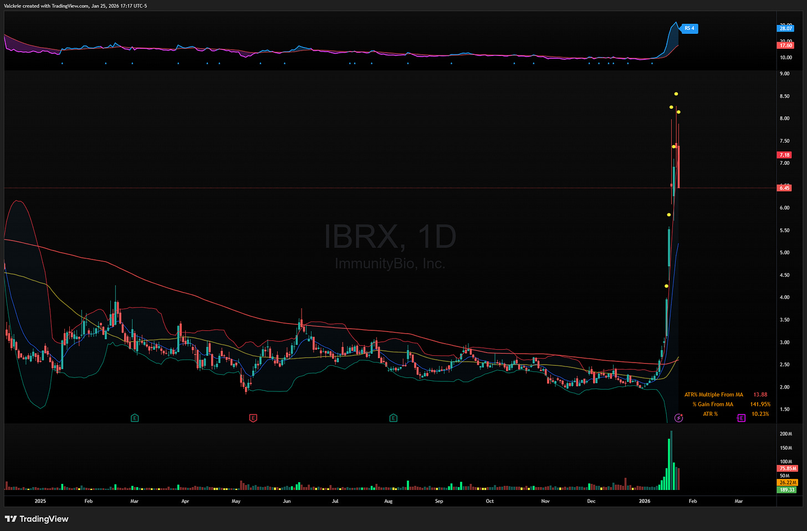Click the orange 26.22M volume tag
The width and height of the screenshot is (807, 531).
[788, 483]
